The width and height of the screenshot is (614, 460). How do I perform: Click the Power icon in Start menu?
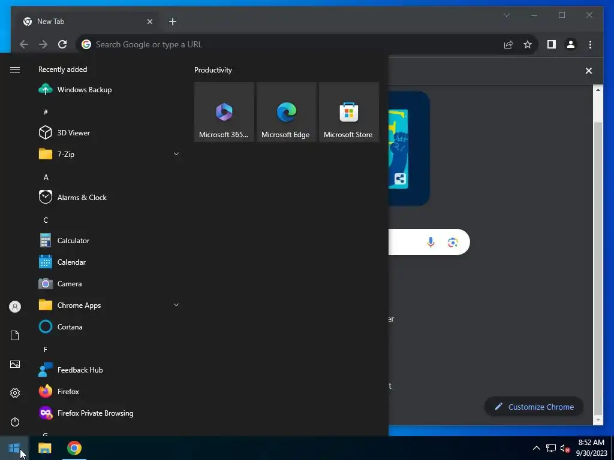(x=15, y=422)
